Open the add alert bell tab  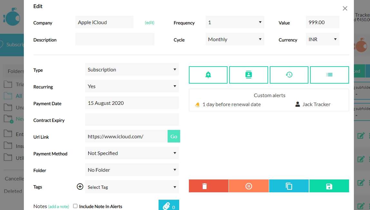208,75
